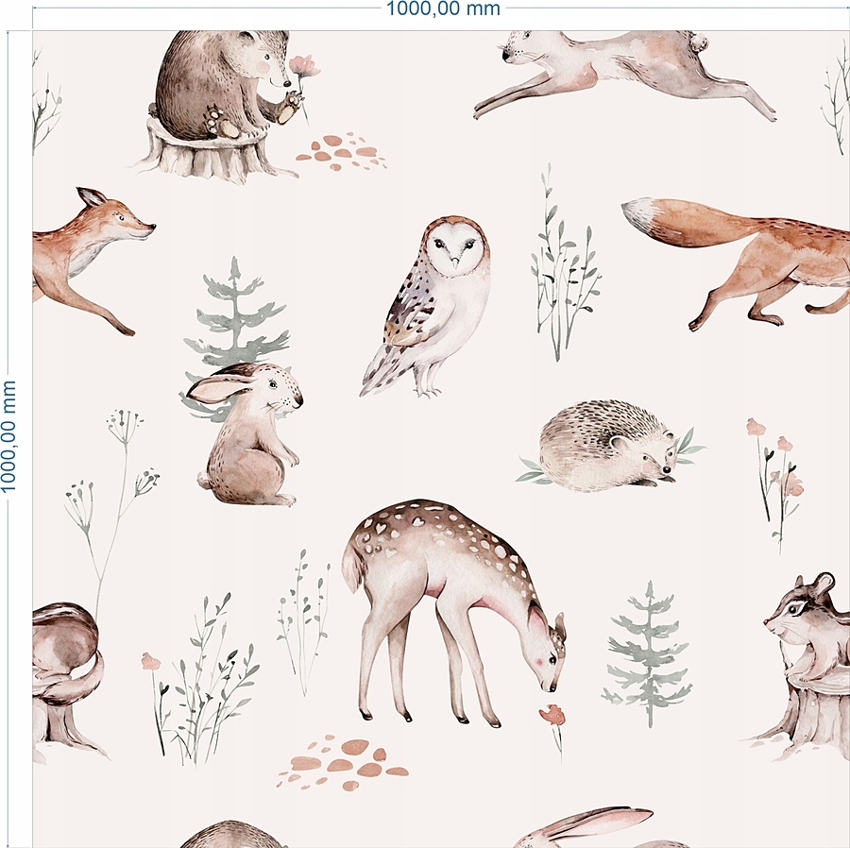The width and height of the screenshot is (850, 848).
Task: Click the spotted fawn grazing
Action: (453, 613)
